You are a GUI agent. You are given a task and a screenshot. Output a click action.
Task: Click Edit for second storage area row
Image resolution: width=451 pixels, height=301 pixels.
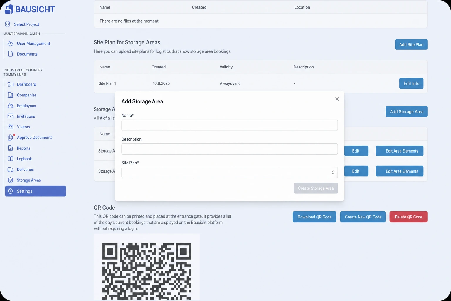pos(356,171)
